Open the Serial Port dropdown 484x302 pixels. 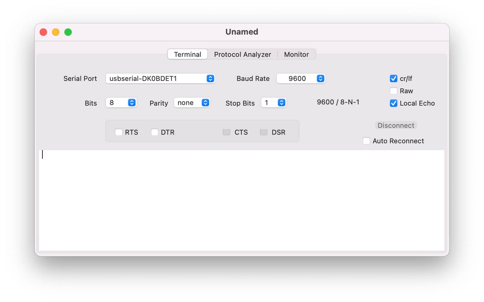(161, 78)
